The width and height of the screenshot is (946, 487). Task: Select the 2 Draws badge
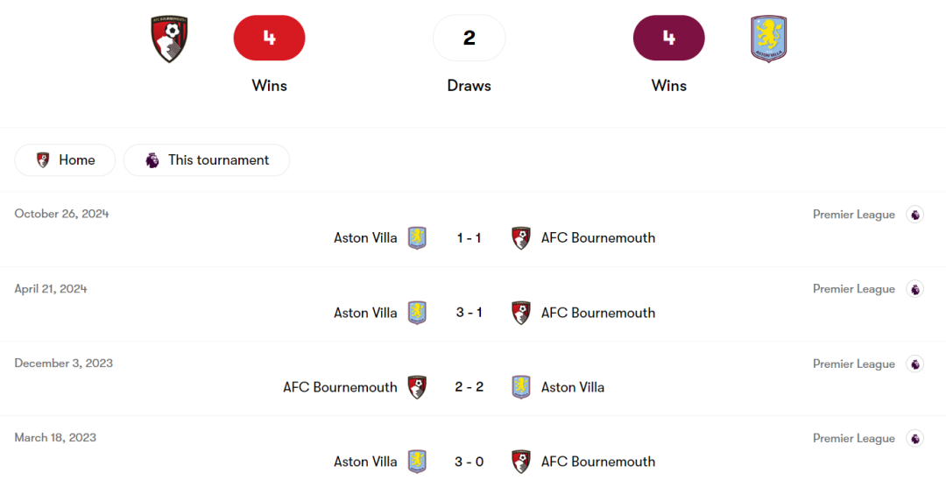tap(469, 38)
